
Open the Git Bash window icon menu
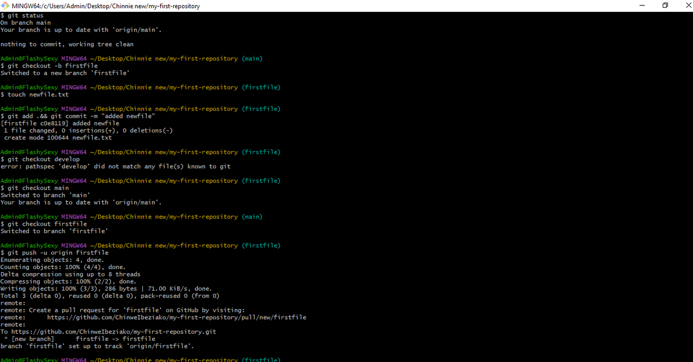[x=5, y=6]
